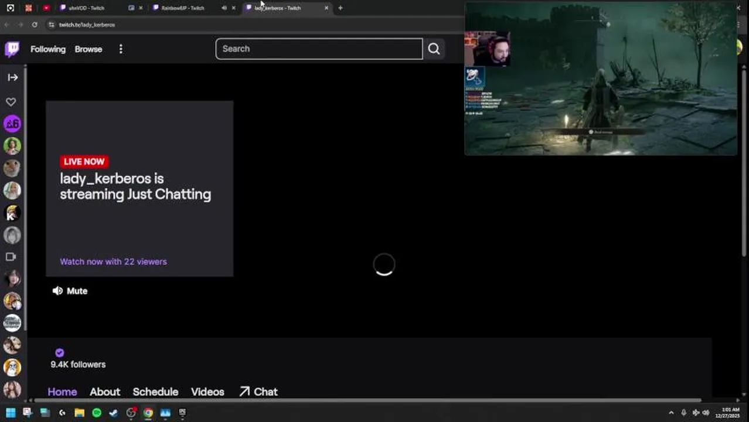Click Browse in the top navigation

tap(88, 49)
